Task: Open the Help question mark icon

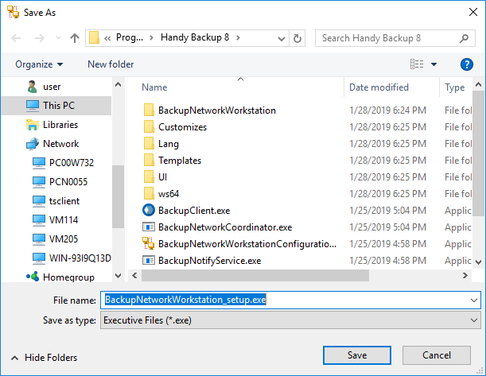Action: [466, 64]
